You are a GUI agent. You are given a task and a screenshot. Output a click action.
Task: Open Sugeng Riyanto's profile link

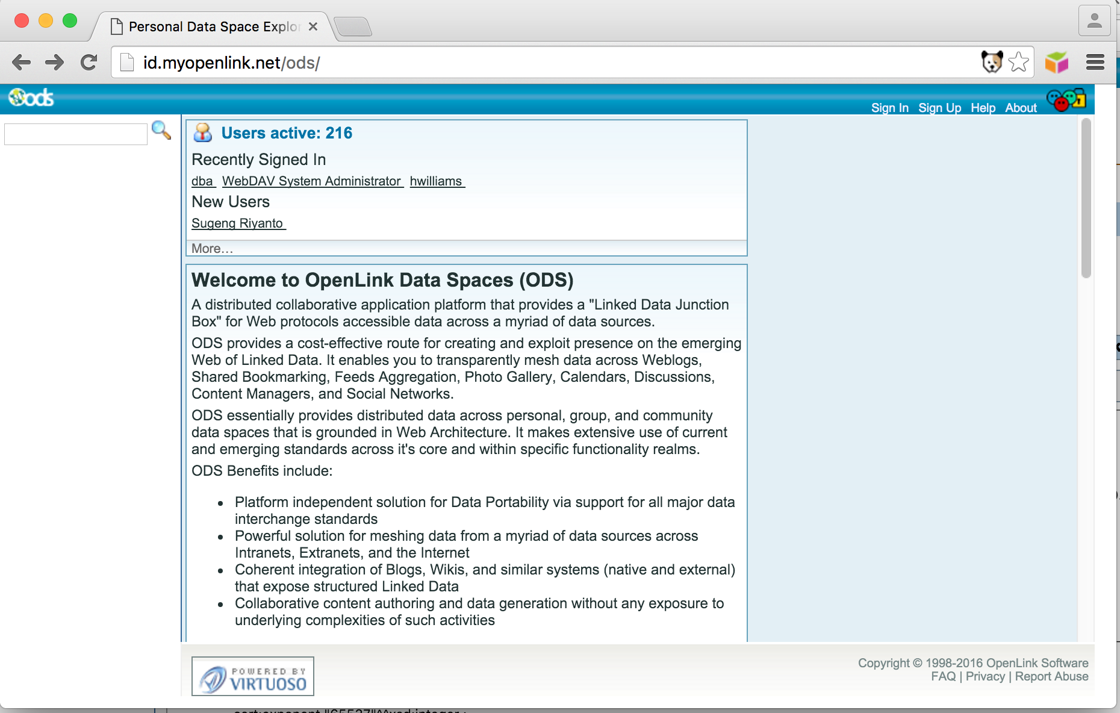coord(238,223)
